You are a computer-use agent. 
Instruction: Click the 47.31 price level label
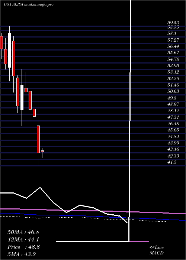173,117
